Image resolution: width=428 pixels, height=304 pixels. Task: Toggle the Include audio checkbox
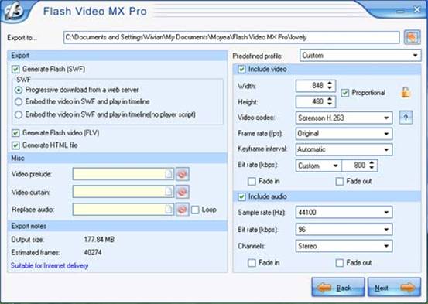(241, 196)
